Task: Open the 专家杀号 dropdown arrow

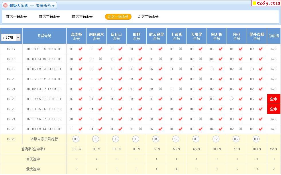Action: point(53,6)
